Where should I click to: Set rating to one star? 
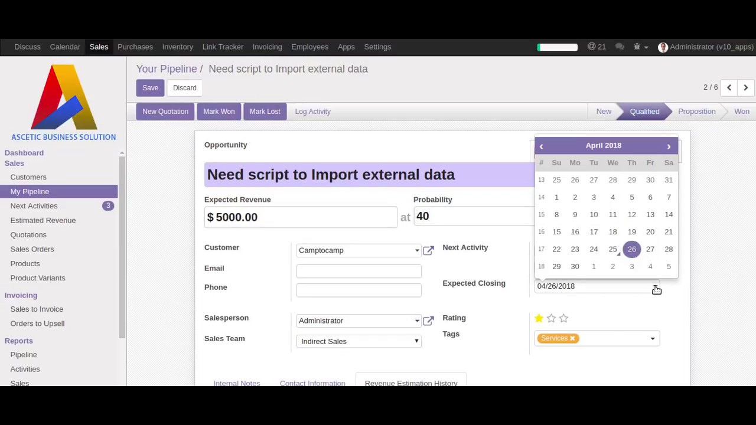[x=539, y=318]
